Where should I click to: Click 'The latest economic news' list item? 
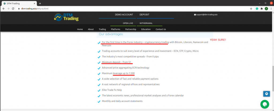143,96
